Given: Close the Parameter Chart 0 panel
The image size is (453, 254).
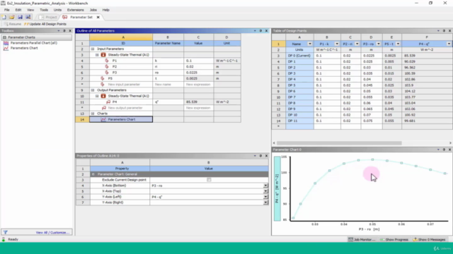Looking at the screenshot, I should (x=450, y=150).
